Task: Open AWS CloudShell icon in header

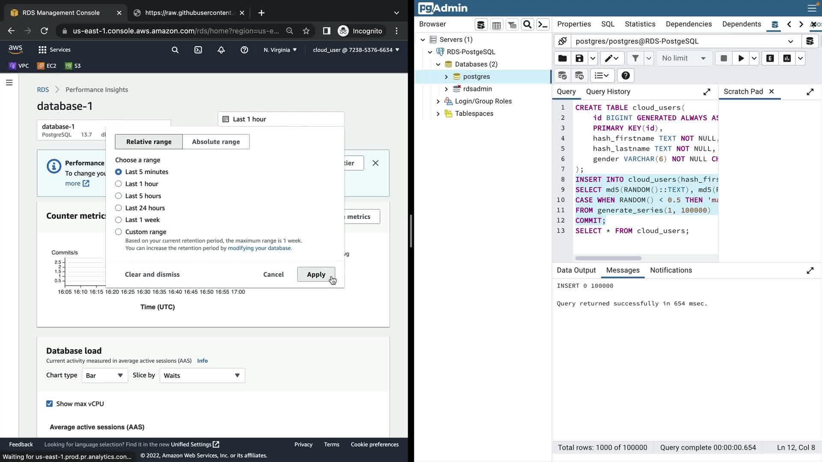Action: point(198,50)
